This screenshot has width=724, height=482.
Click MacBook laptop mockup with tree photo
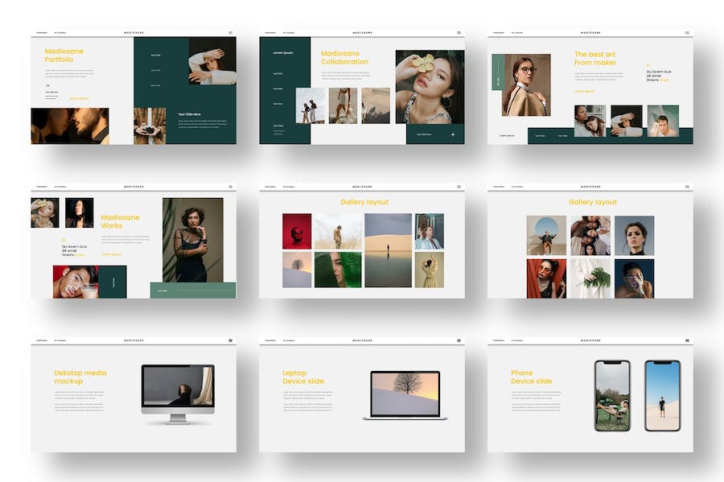[x=405, y=393]
